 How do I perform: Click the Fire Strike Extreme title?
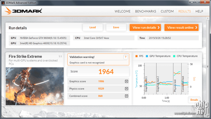pos(25,56)
